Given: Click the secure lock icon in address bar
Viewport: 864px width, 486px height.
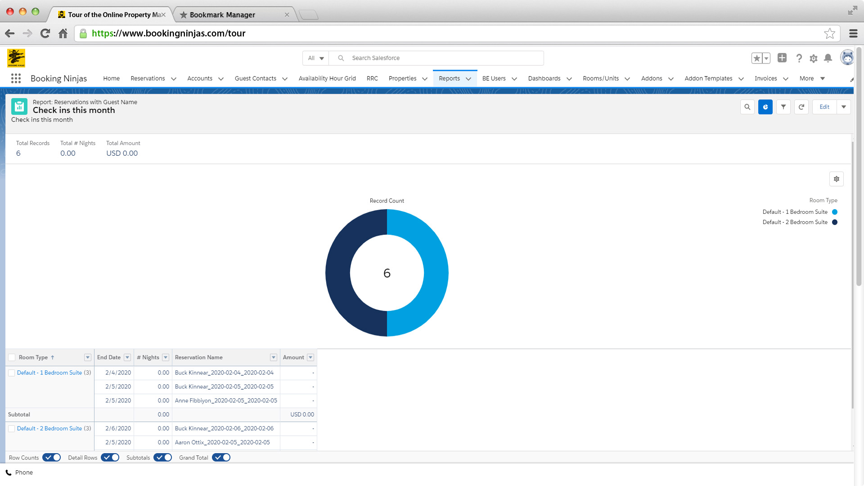Looking at the screenshot, I should (83, 33).
